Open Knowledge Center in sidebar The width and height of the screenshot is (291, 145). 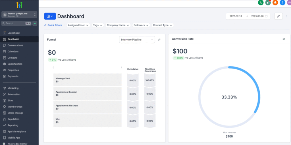(x=19, y=144)
